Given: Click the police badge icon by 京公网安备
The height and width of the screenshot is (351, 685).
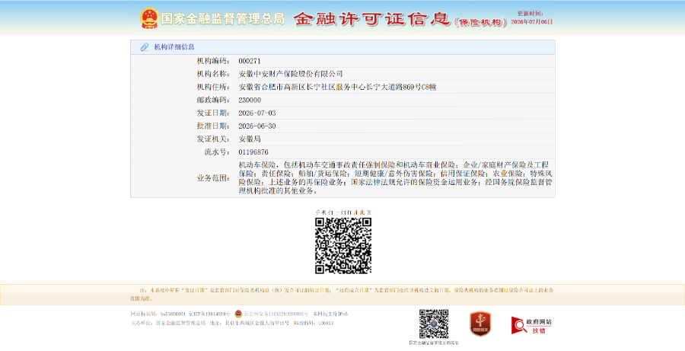Looking at the screenshot, I should (238, 314).
